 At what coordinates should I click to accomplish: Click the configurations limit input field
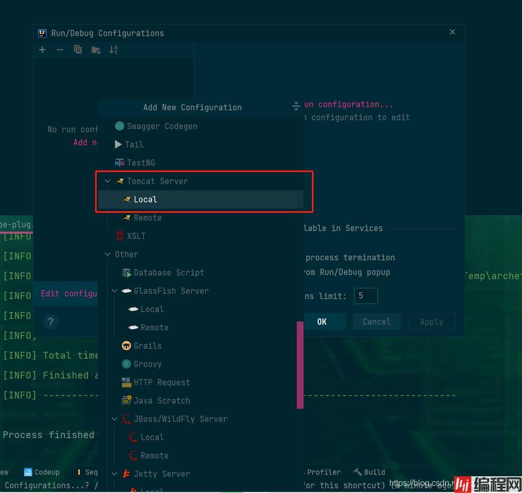[x=365, y=296]
